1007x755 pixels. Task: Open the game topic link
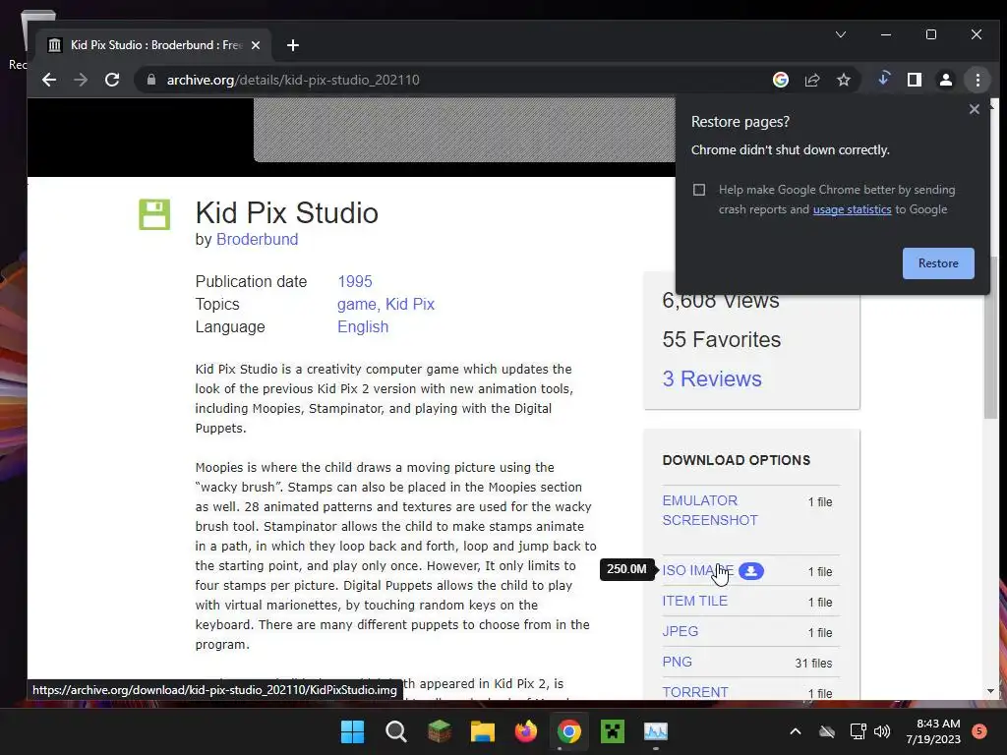tap(357, 305)
